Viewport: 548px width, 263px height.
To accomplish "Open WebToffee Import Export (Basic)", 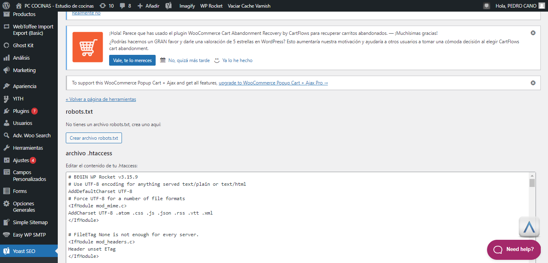I will pos(33,30).
